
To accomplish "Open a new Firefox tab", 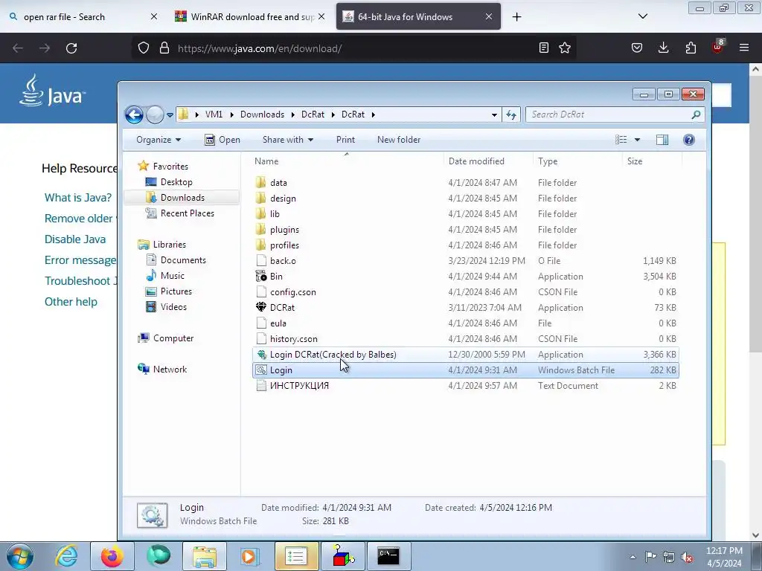I will pyautogui.click(x=516, y=17).
